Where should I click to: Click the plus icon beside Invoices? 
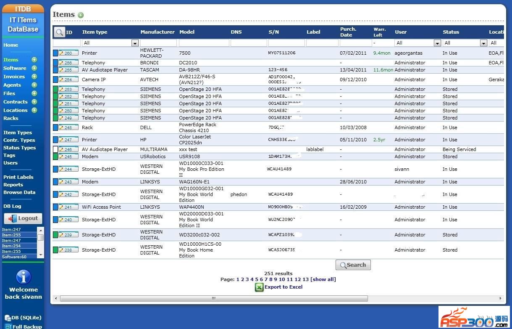pos(34,77)
